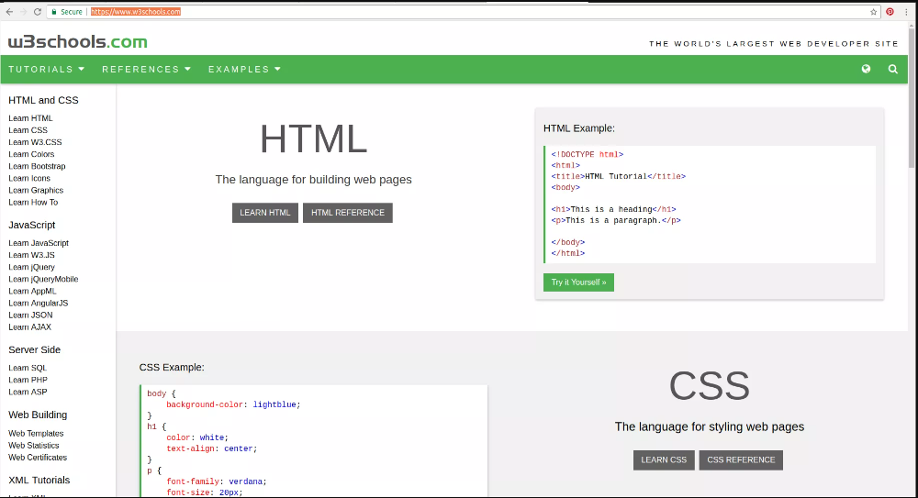Bookmark this page with star icon
Viewport: 918px width, 498px height.
click(874, 12)
